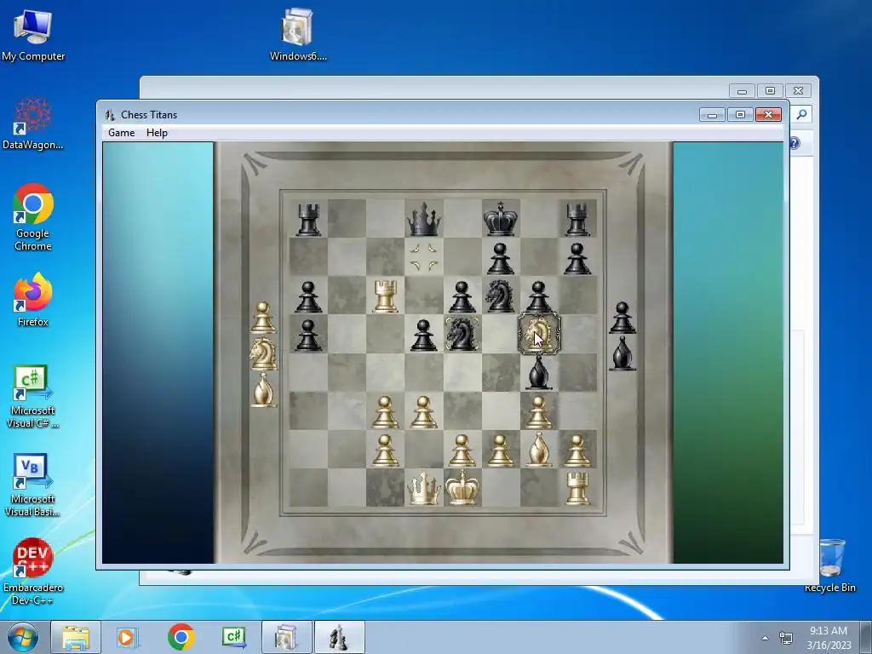Select the white pawn in front of the white bishop

538,411
